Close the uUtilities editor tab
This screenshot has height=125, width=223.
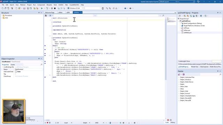[81, 12]
